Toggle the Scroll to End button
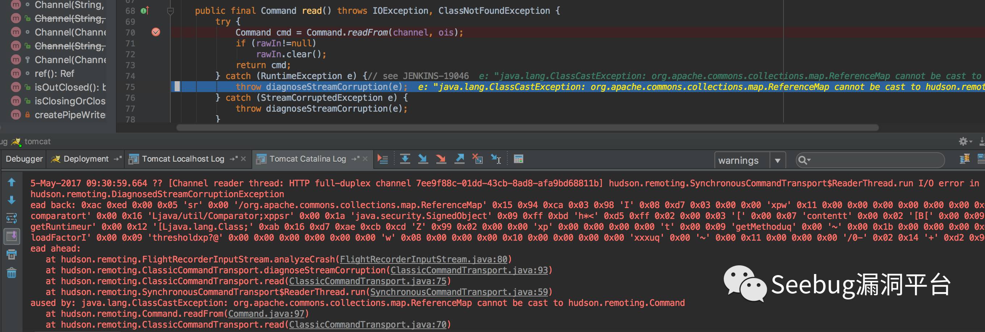The height and width of the screenshot is (332, 985). pos(12,236)
